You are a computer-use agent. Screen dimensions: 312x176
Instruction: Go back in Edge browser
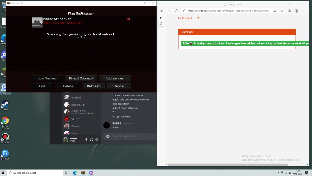(162, 11)
